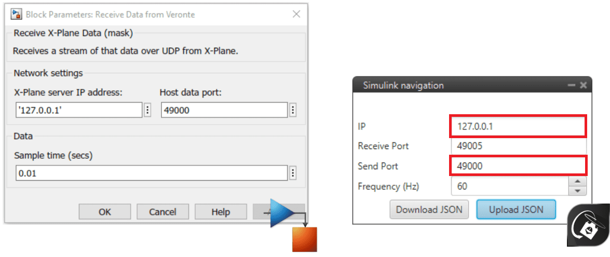
Task: Increase Frequency (Hz) with up arrow
Action: coord(577,181)
